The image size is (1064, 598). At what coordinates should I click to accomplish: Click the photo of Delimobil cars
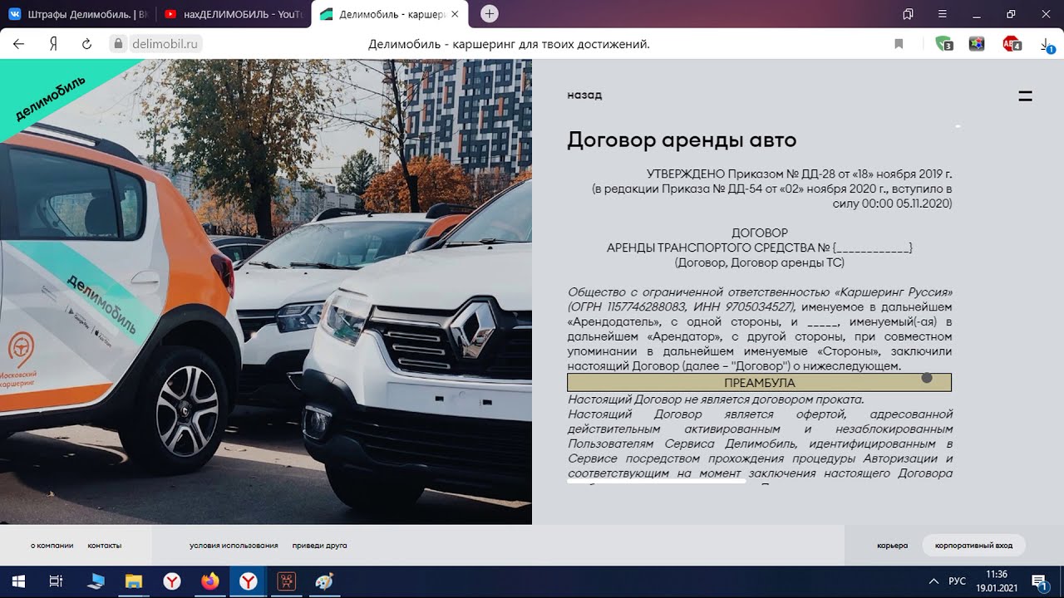(x=266, y=292)
